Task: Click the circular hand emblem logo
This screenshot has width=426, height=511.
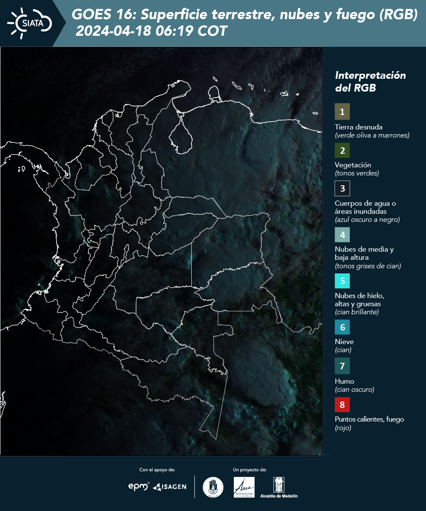Action: click(x=213, y=487)
